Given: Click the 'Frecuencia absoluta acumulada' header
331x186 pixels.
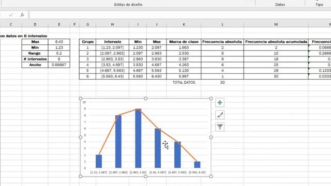Looking at the screenshot, I should pos(276,42).
